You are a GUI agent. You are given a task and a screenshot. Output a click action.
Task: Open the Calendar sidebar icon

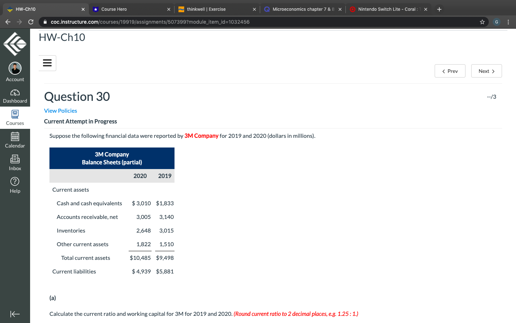(15, 140)
